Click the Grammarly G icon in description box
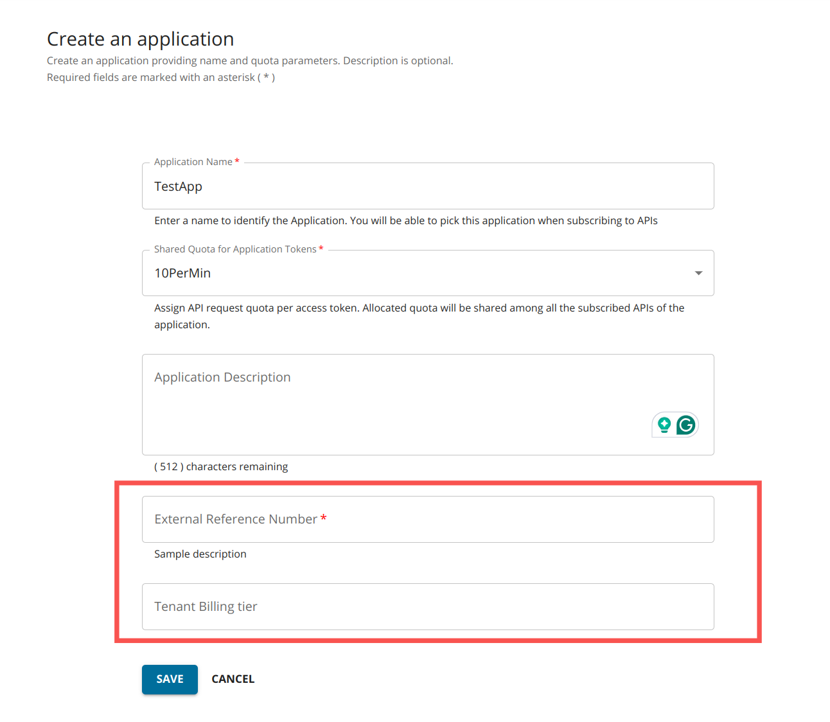 click(x=686, y=425)
